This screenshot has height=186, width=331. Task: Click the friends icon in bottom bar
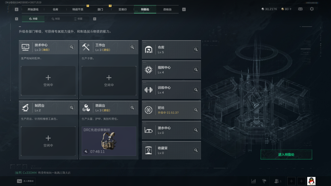tap(277, 181)
